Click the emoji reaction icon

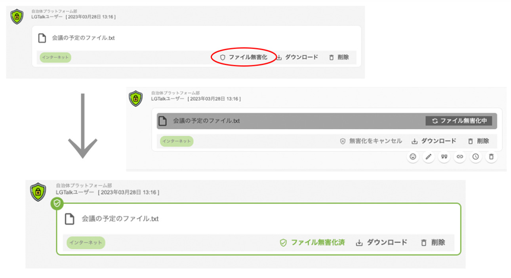pyautogui.click(x=413, y=157)
